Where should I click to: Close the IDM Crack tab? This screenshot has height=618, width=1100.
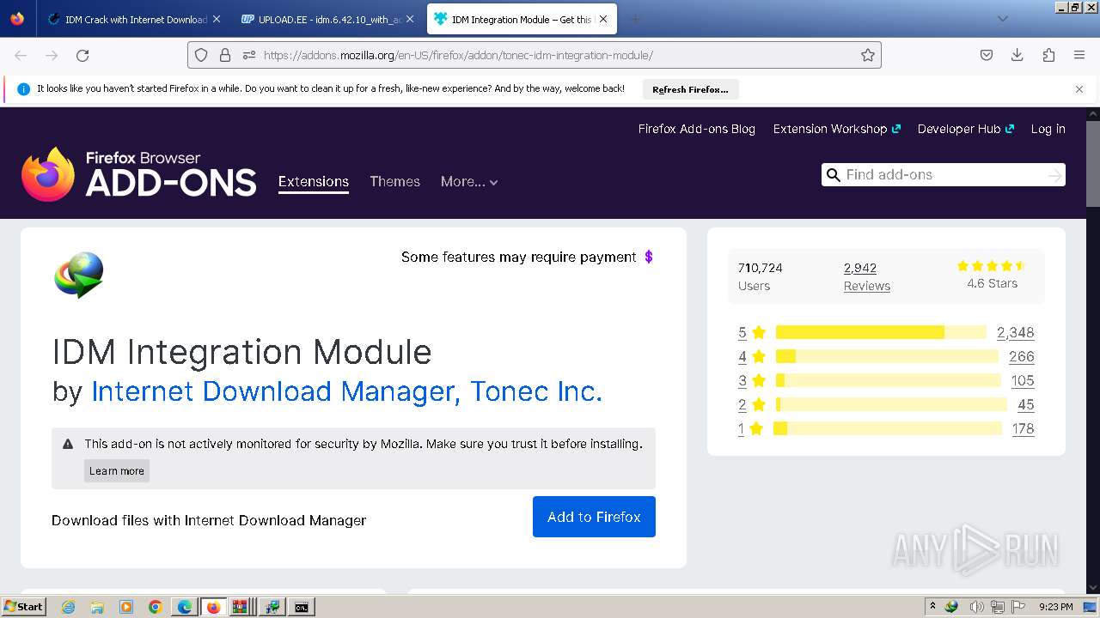(x=216, y=19)
